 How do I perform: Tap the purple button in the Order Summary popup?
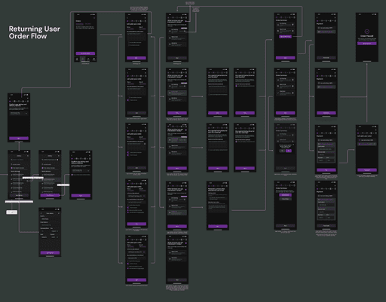click(x=289, y=151)
